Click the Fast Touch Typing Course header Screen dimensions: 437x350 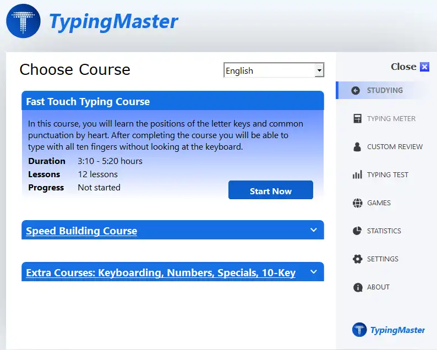coord(88,102)
